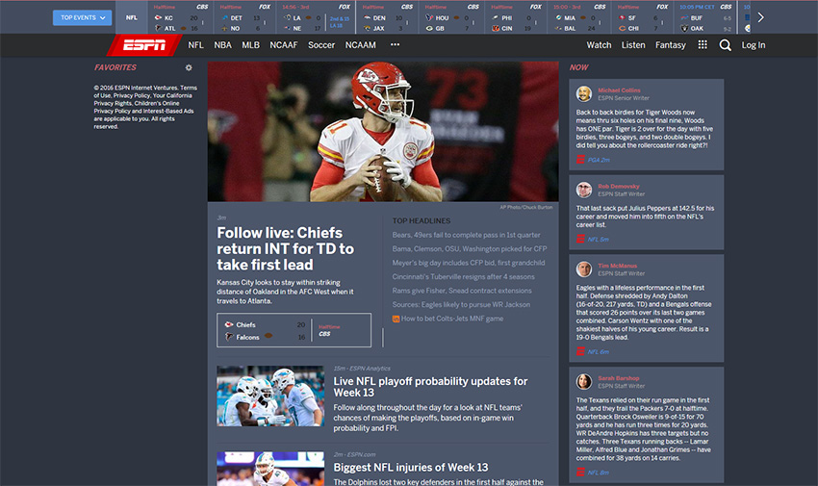Click the 'NFL 8m' tag
The image size is (818, 486).
(598, 473)
